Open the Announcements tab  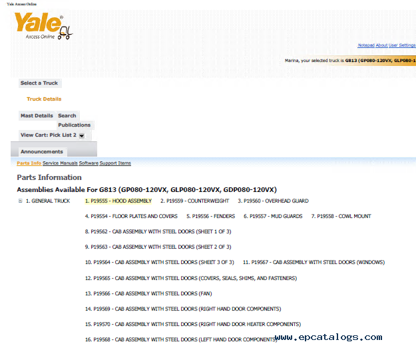point(42,152)
